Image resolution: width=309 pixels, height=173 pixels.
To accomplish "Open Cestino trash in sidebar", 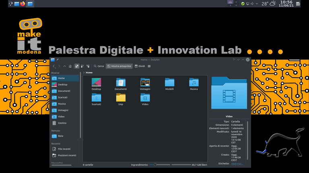I will point(62,123).
